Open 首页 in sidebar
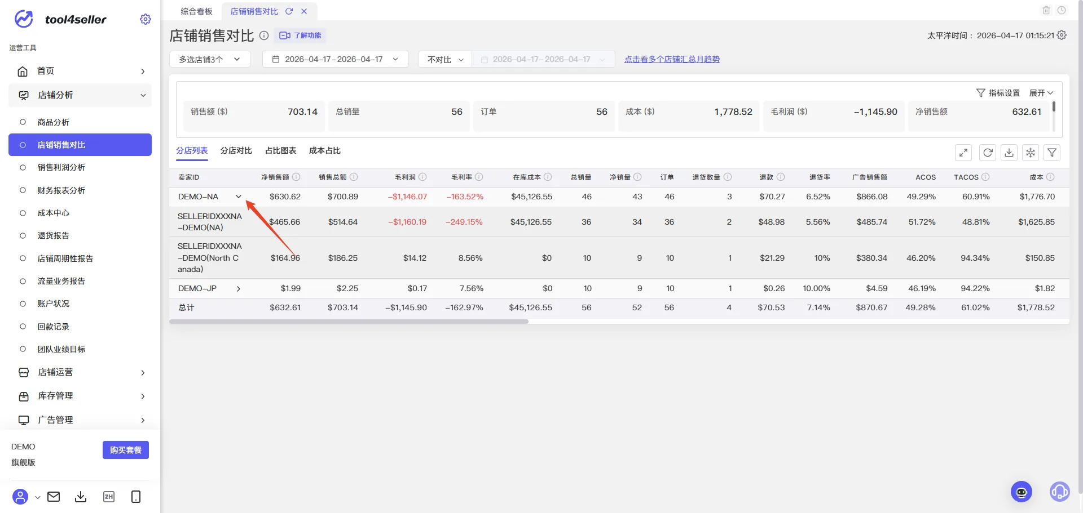The width and height of the screenshot is (1083, 513). point(80,71)
